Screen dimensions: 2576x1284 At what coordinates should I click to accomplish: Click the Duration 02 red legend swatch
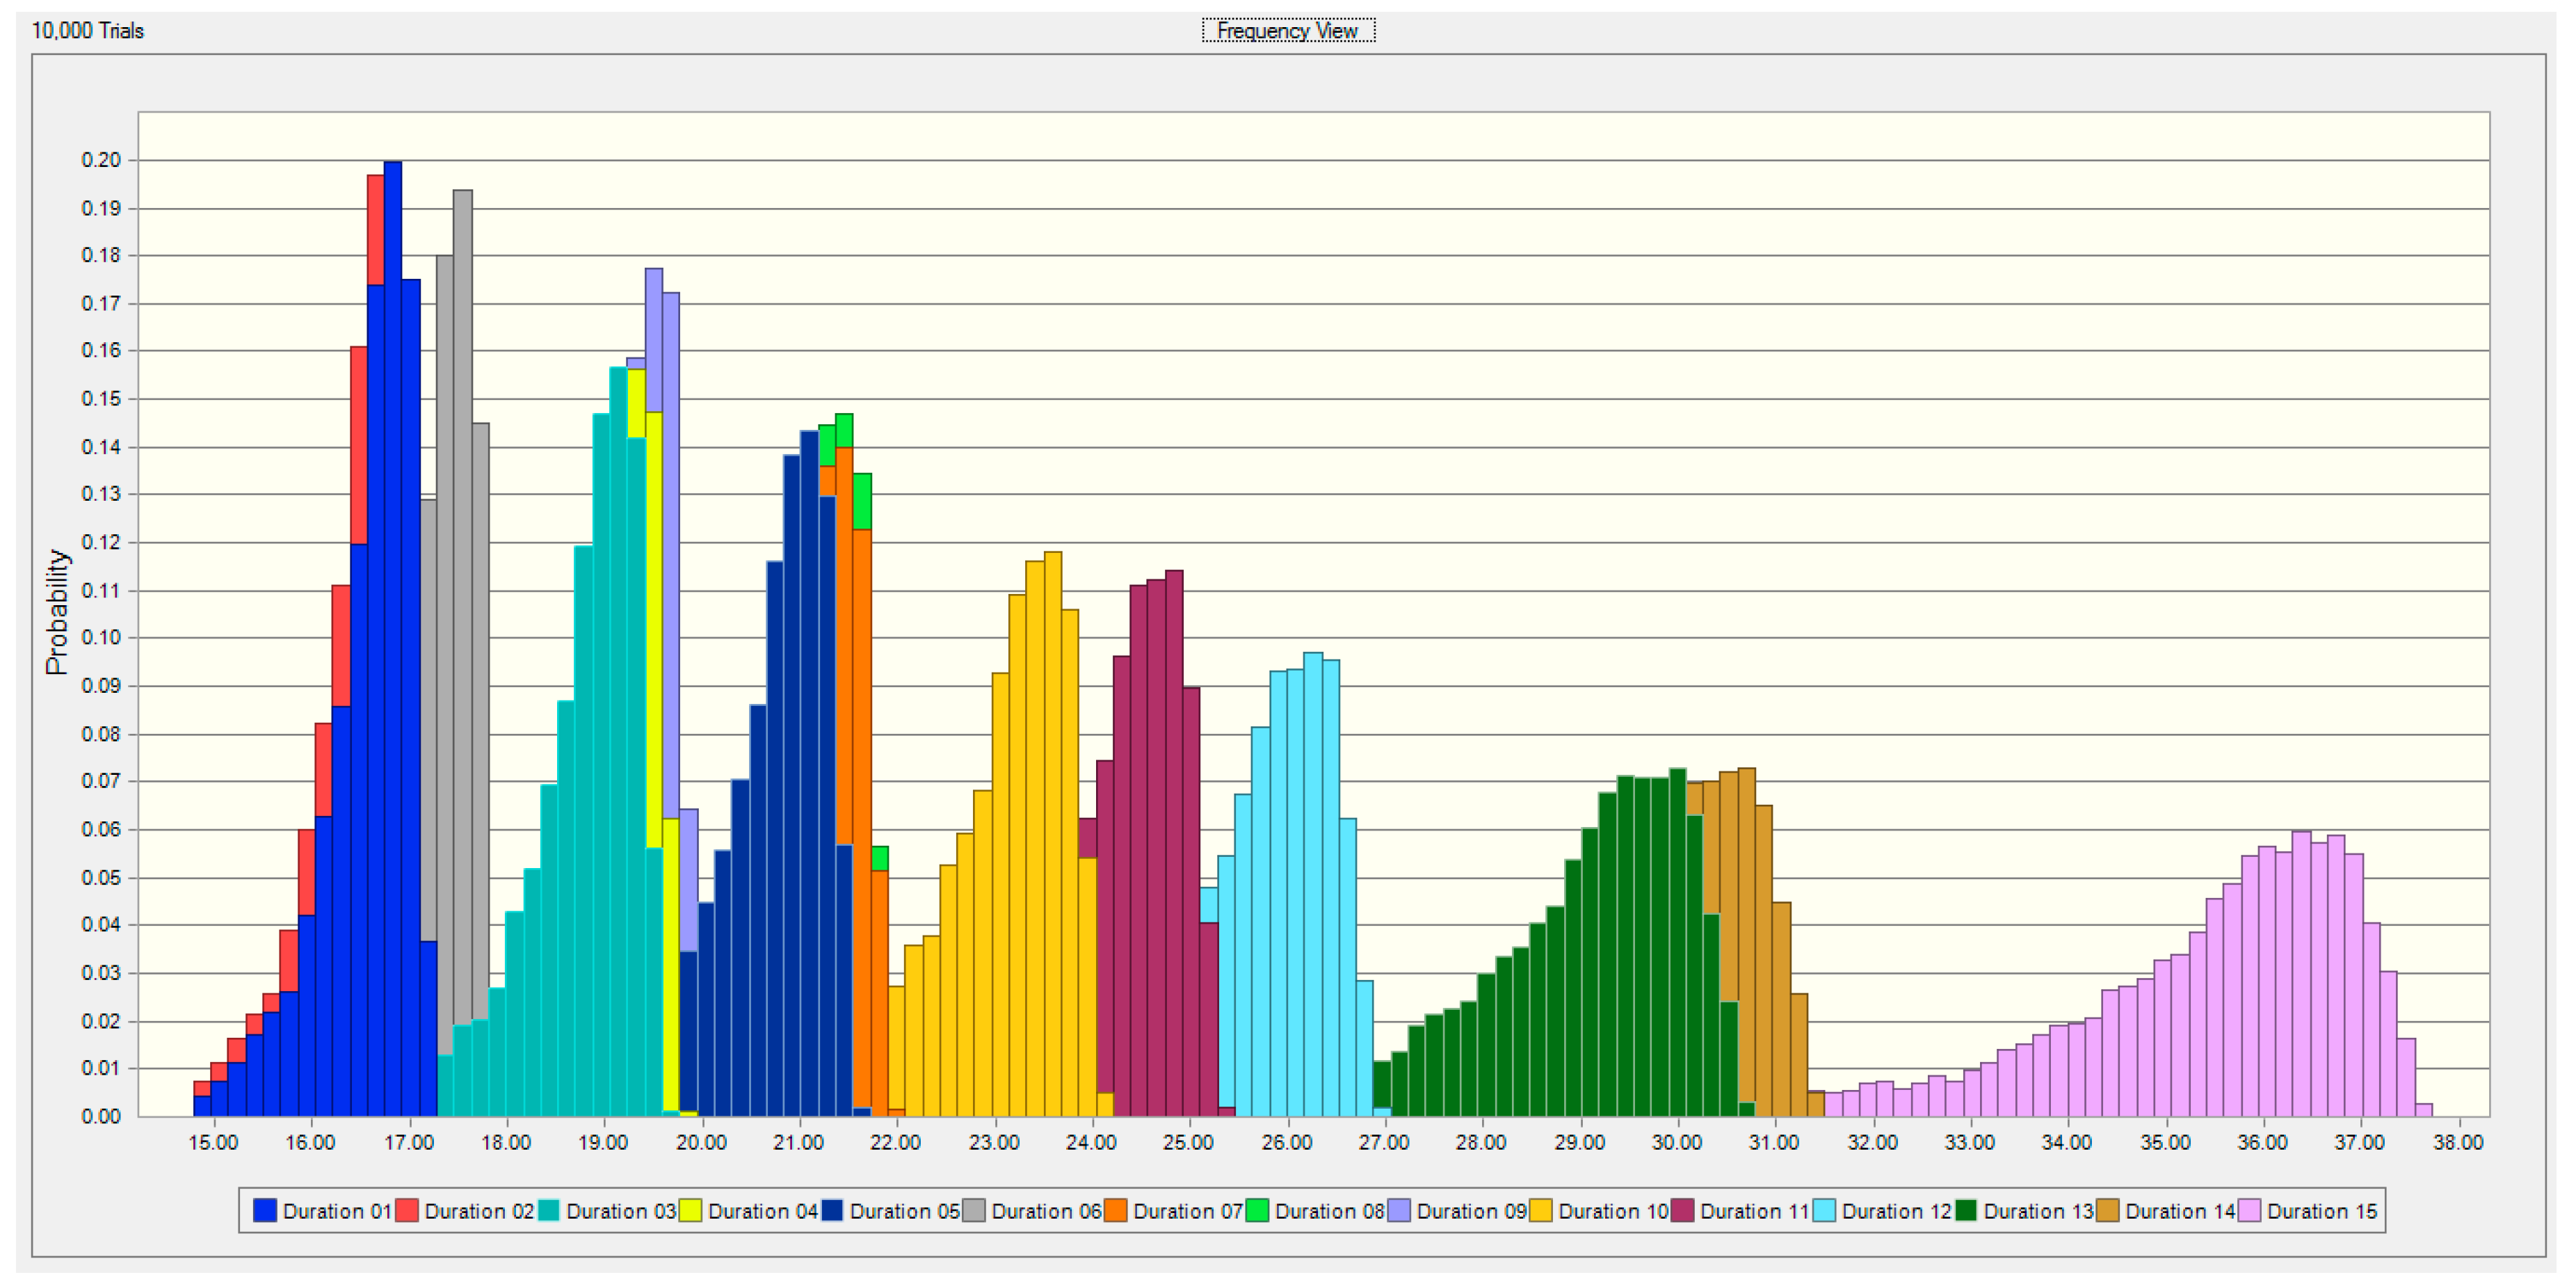click(x=407, y=1211)
